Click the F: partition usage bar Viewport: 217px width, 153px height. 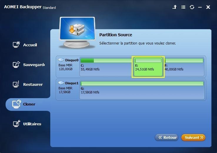coord(184,60)
